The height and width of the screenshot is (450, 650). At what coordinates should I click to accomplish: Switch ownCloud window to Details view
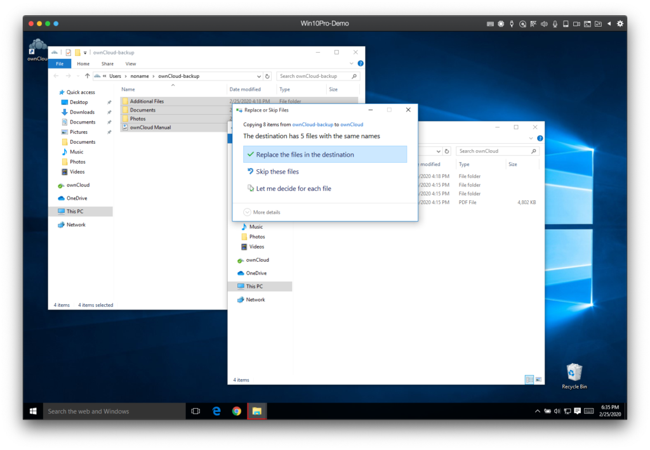[x=529, y=379]
